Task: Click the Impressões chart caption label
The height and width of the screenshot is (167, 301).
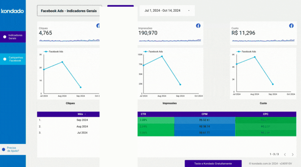Action: tap(170, 103)
